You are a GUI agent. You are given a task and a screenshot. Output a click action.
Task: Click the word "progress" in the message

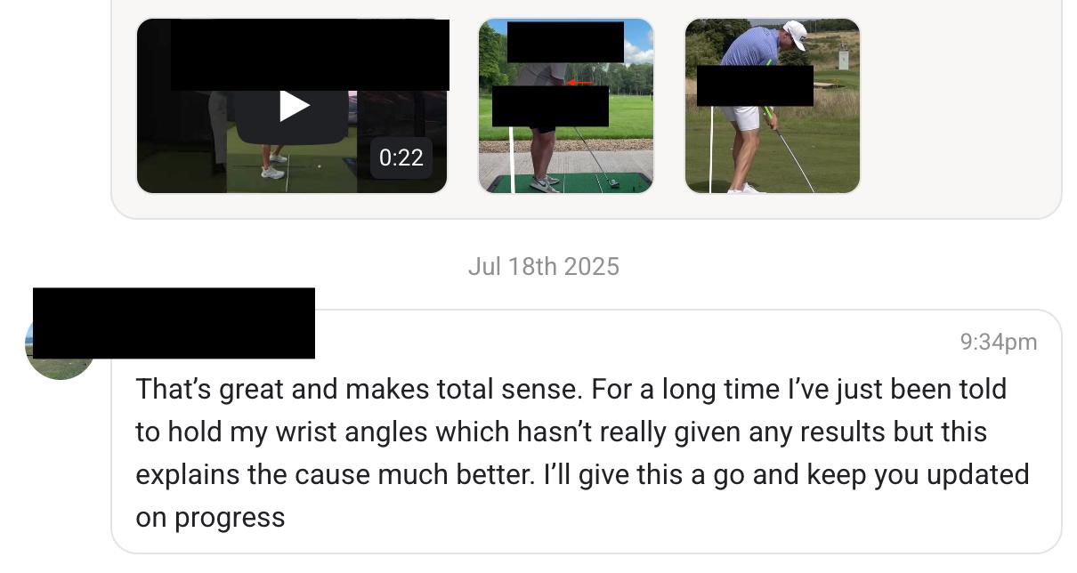pos(230,517)
